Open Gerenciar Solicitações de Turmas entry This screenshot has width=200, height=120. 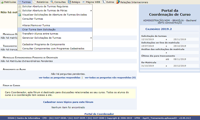click(42, 38)
